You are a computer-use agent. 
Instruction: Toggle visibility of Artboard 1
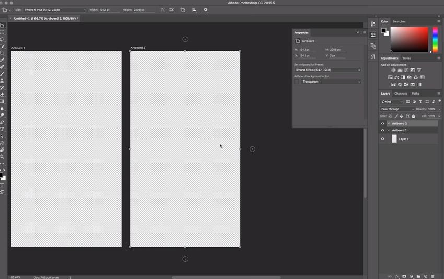[x=382, y=130]
